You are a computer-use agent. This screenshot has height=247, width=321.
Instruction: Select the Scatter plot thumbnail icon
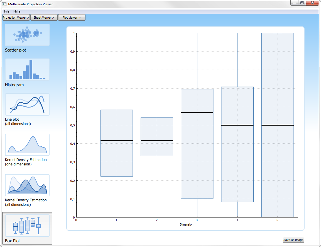click(x=27, y=35)
